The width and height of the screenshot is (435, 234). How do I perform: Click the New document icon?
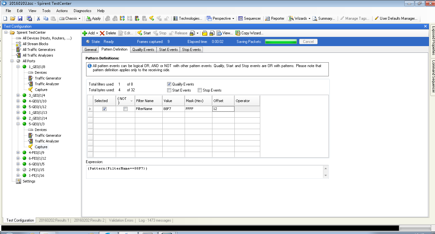click(x=5, y=18)
